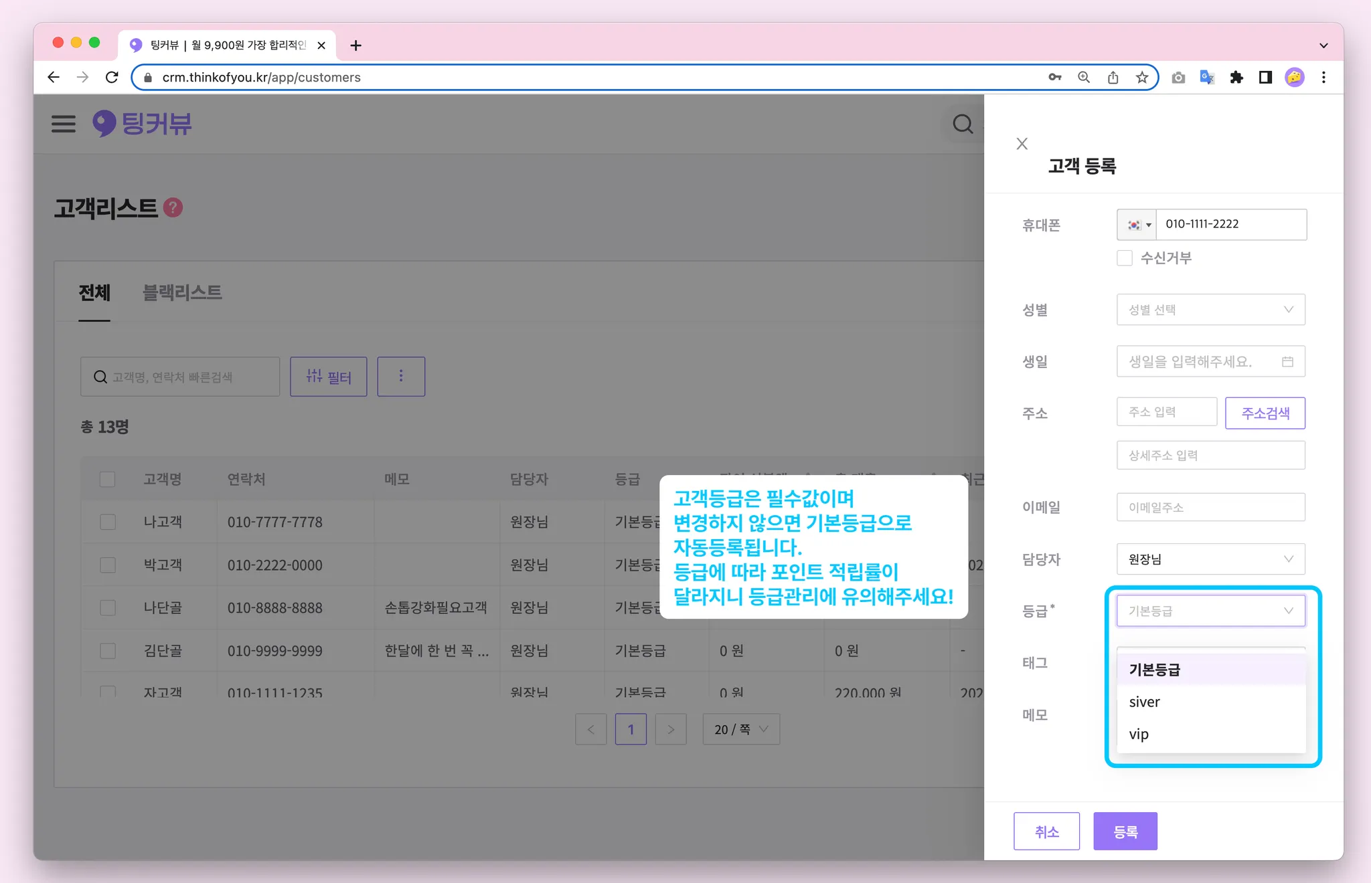Image resolution: width=1371 pixels, height=883 pixels.
Task: Open the country flag code selector
Action: pyautogui.click(x=1137, y=225)
